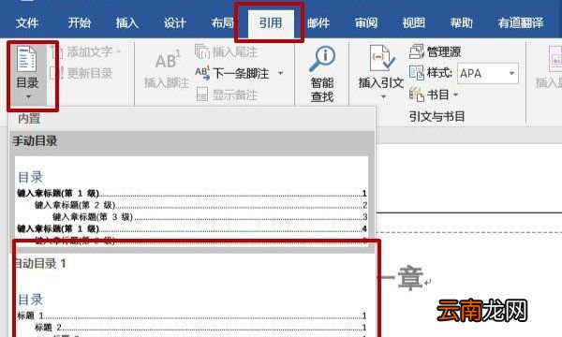This screenshot has height=337, width=562.
Task: Open the 布局 tab
Action: click(x=223, y=23)
